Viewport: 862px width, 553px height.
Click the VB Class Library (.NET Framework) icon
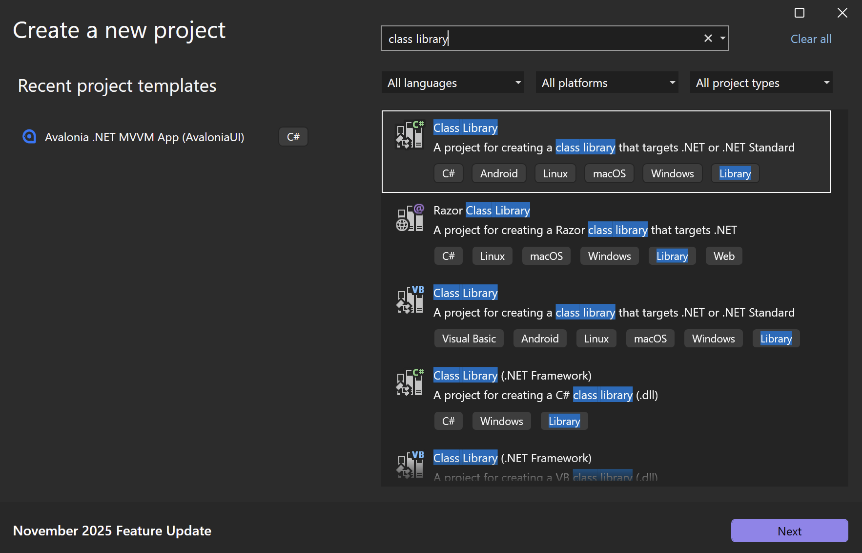[x=410, y=465]
